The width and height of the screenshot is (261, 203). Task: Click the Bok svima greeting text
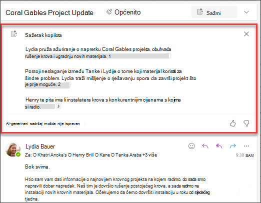pyautogui.click(x=37, y=166)
